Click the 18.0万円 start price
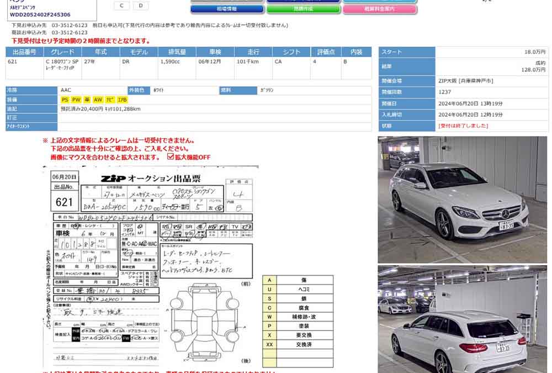Viewport: 552px width, 373px height. point(535,52)
